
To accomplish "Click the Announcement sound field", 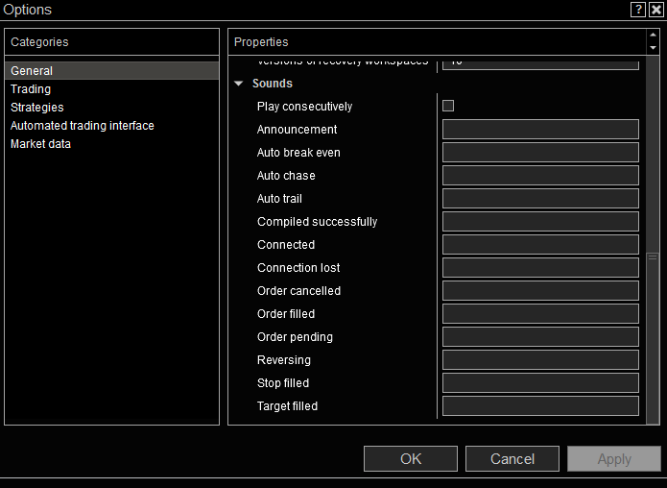I will [x=540, y=130].
